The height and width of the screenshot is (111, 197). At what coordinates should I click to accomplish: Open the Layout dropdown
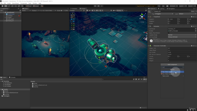pyautogui.click(x=192, y=6)
